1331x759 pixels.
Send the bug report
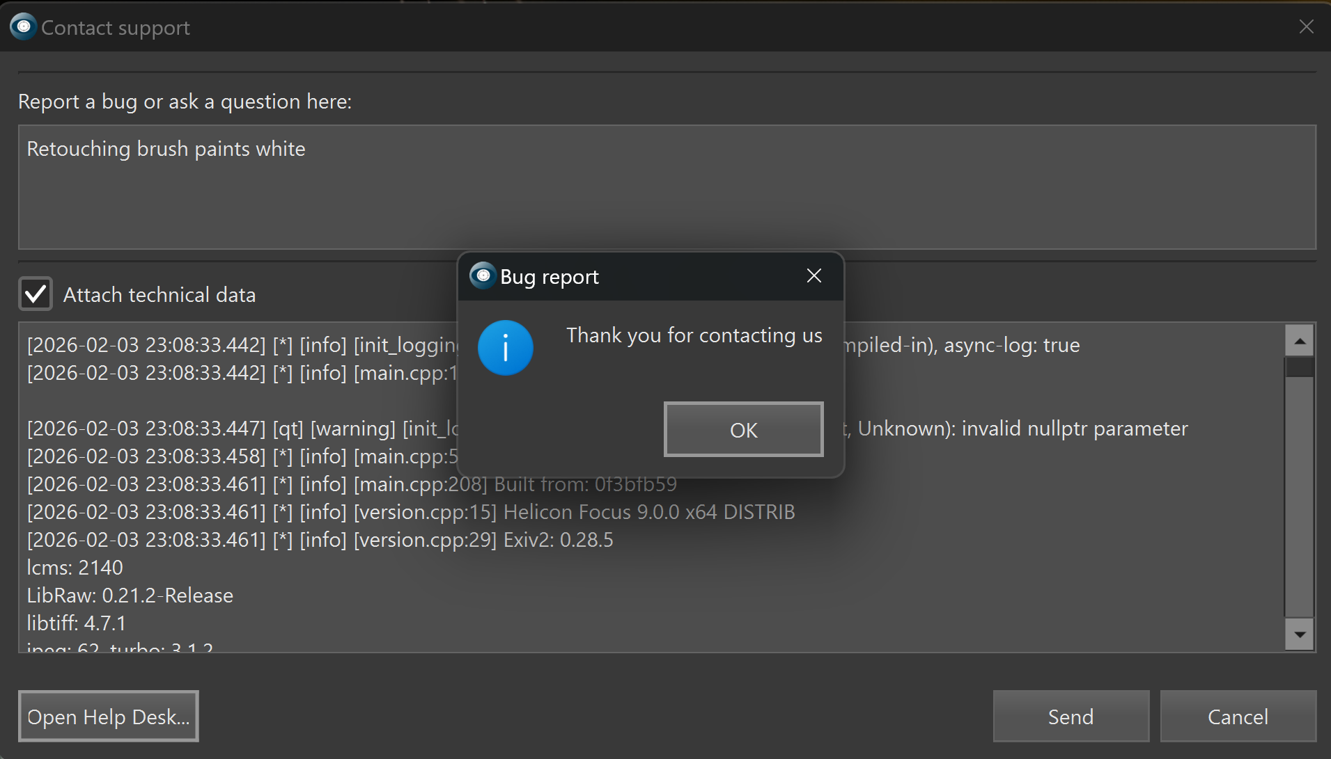pos(1071,717)
